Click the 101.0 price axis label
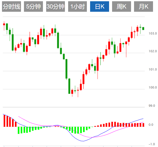Image resolution: width=158 pixels, height=147 pixels. point(153,69)
